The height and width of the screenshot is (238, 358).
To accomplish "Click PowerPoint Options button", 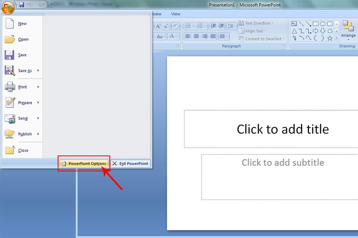I will [x=84, y=163].
